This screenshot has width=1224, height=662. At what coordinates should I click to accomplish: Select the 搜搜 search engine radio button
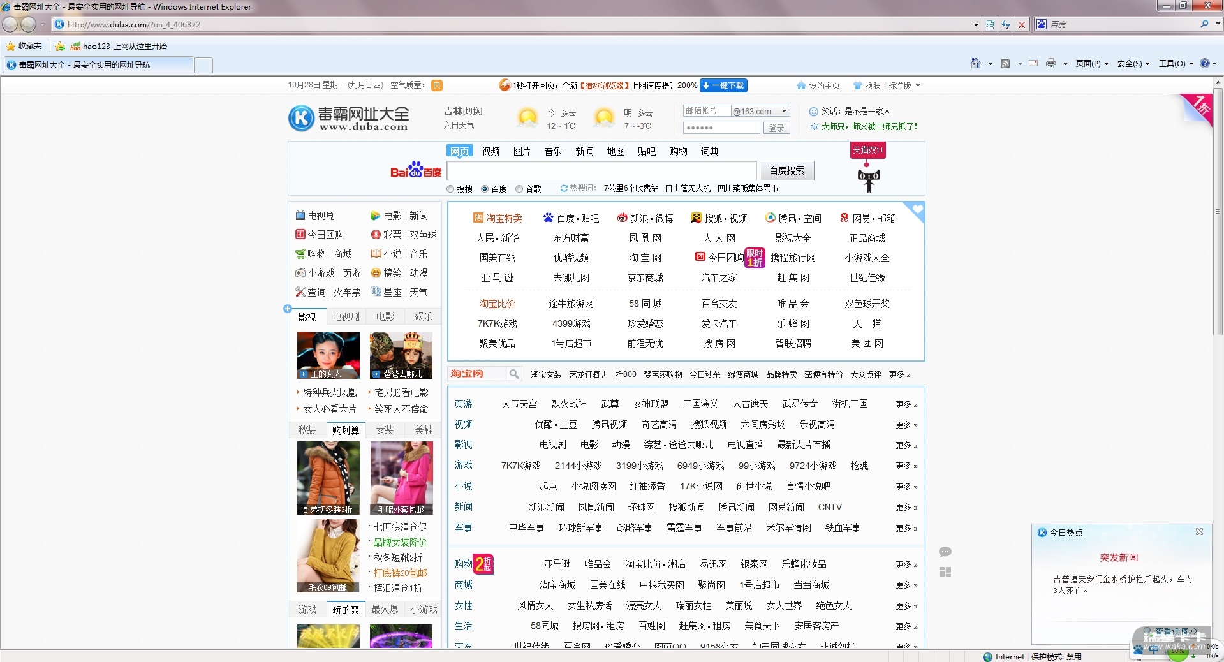[450, 189]
